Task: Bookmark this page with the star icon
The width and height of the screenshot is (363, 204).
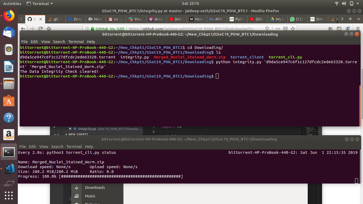Action: click(293, 29)
